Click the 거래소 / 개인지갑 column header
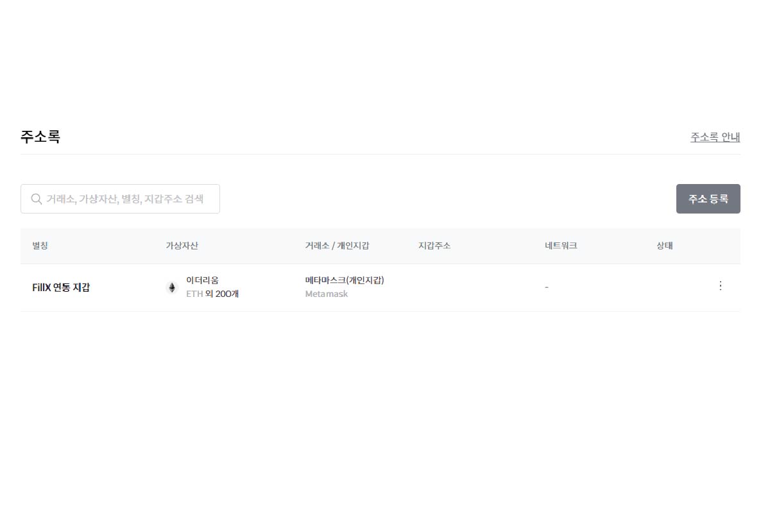 [x=337, y=246]
